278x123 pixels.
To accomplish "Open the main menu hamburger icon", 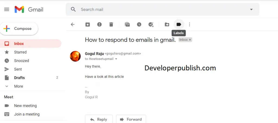I will [x=7, y=9].
